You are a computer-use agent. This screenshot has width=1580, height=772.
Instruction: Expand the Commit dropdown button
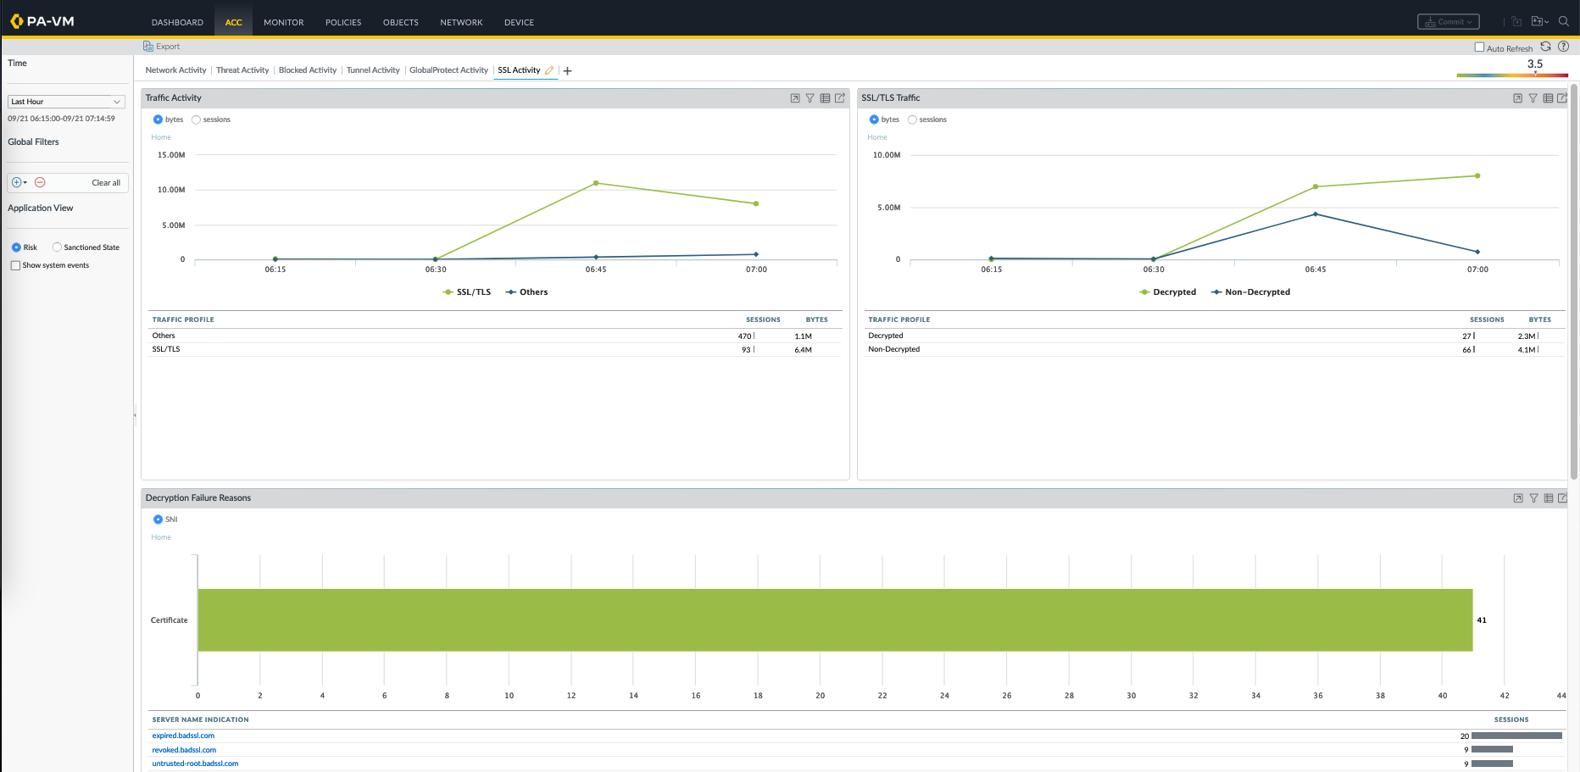[1448, 22]
